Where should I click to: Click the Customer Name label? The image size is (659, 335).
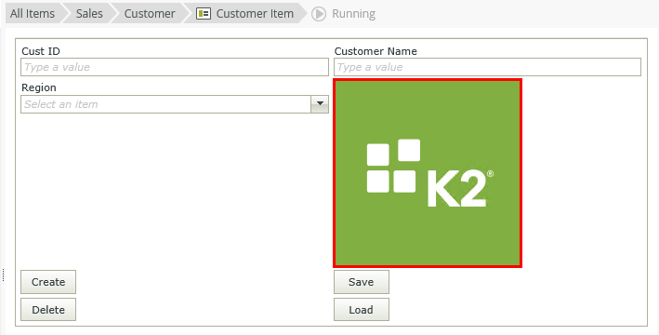pyautogui.click(x=376, y=51)
